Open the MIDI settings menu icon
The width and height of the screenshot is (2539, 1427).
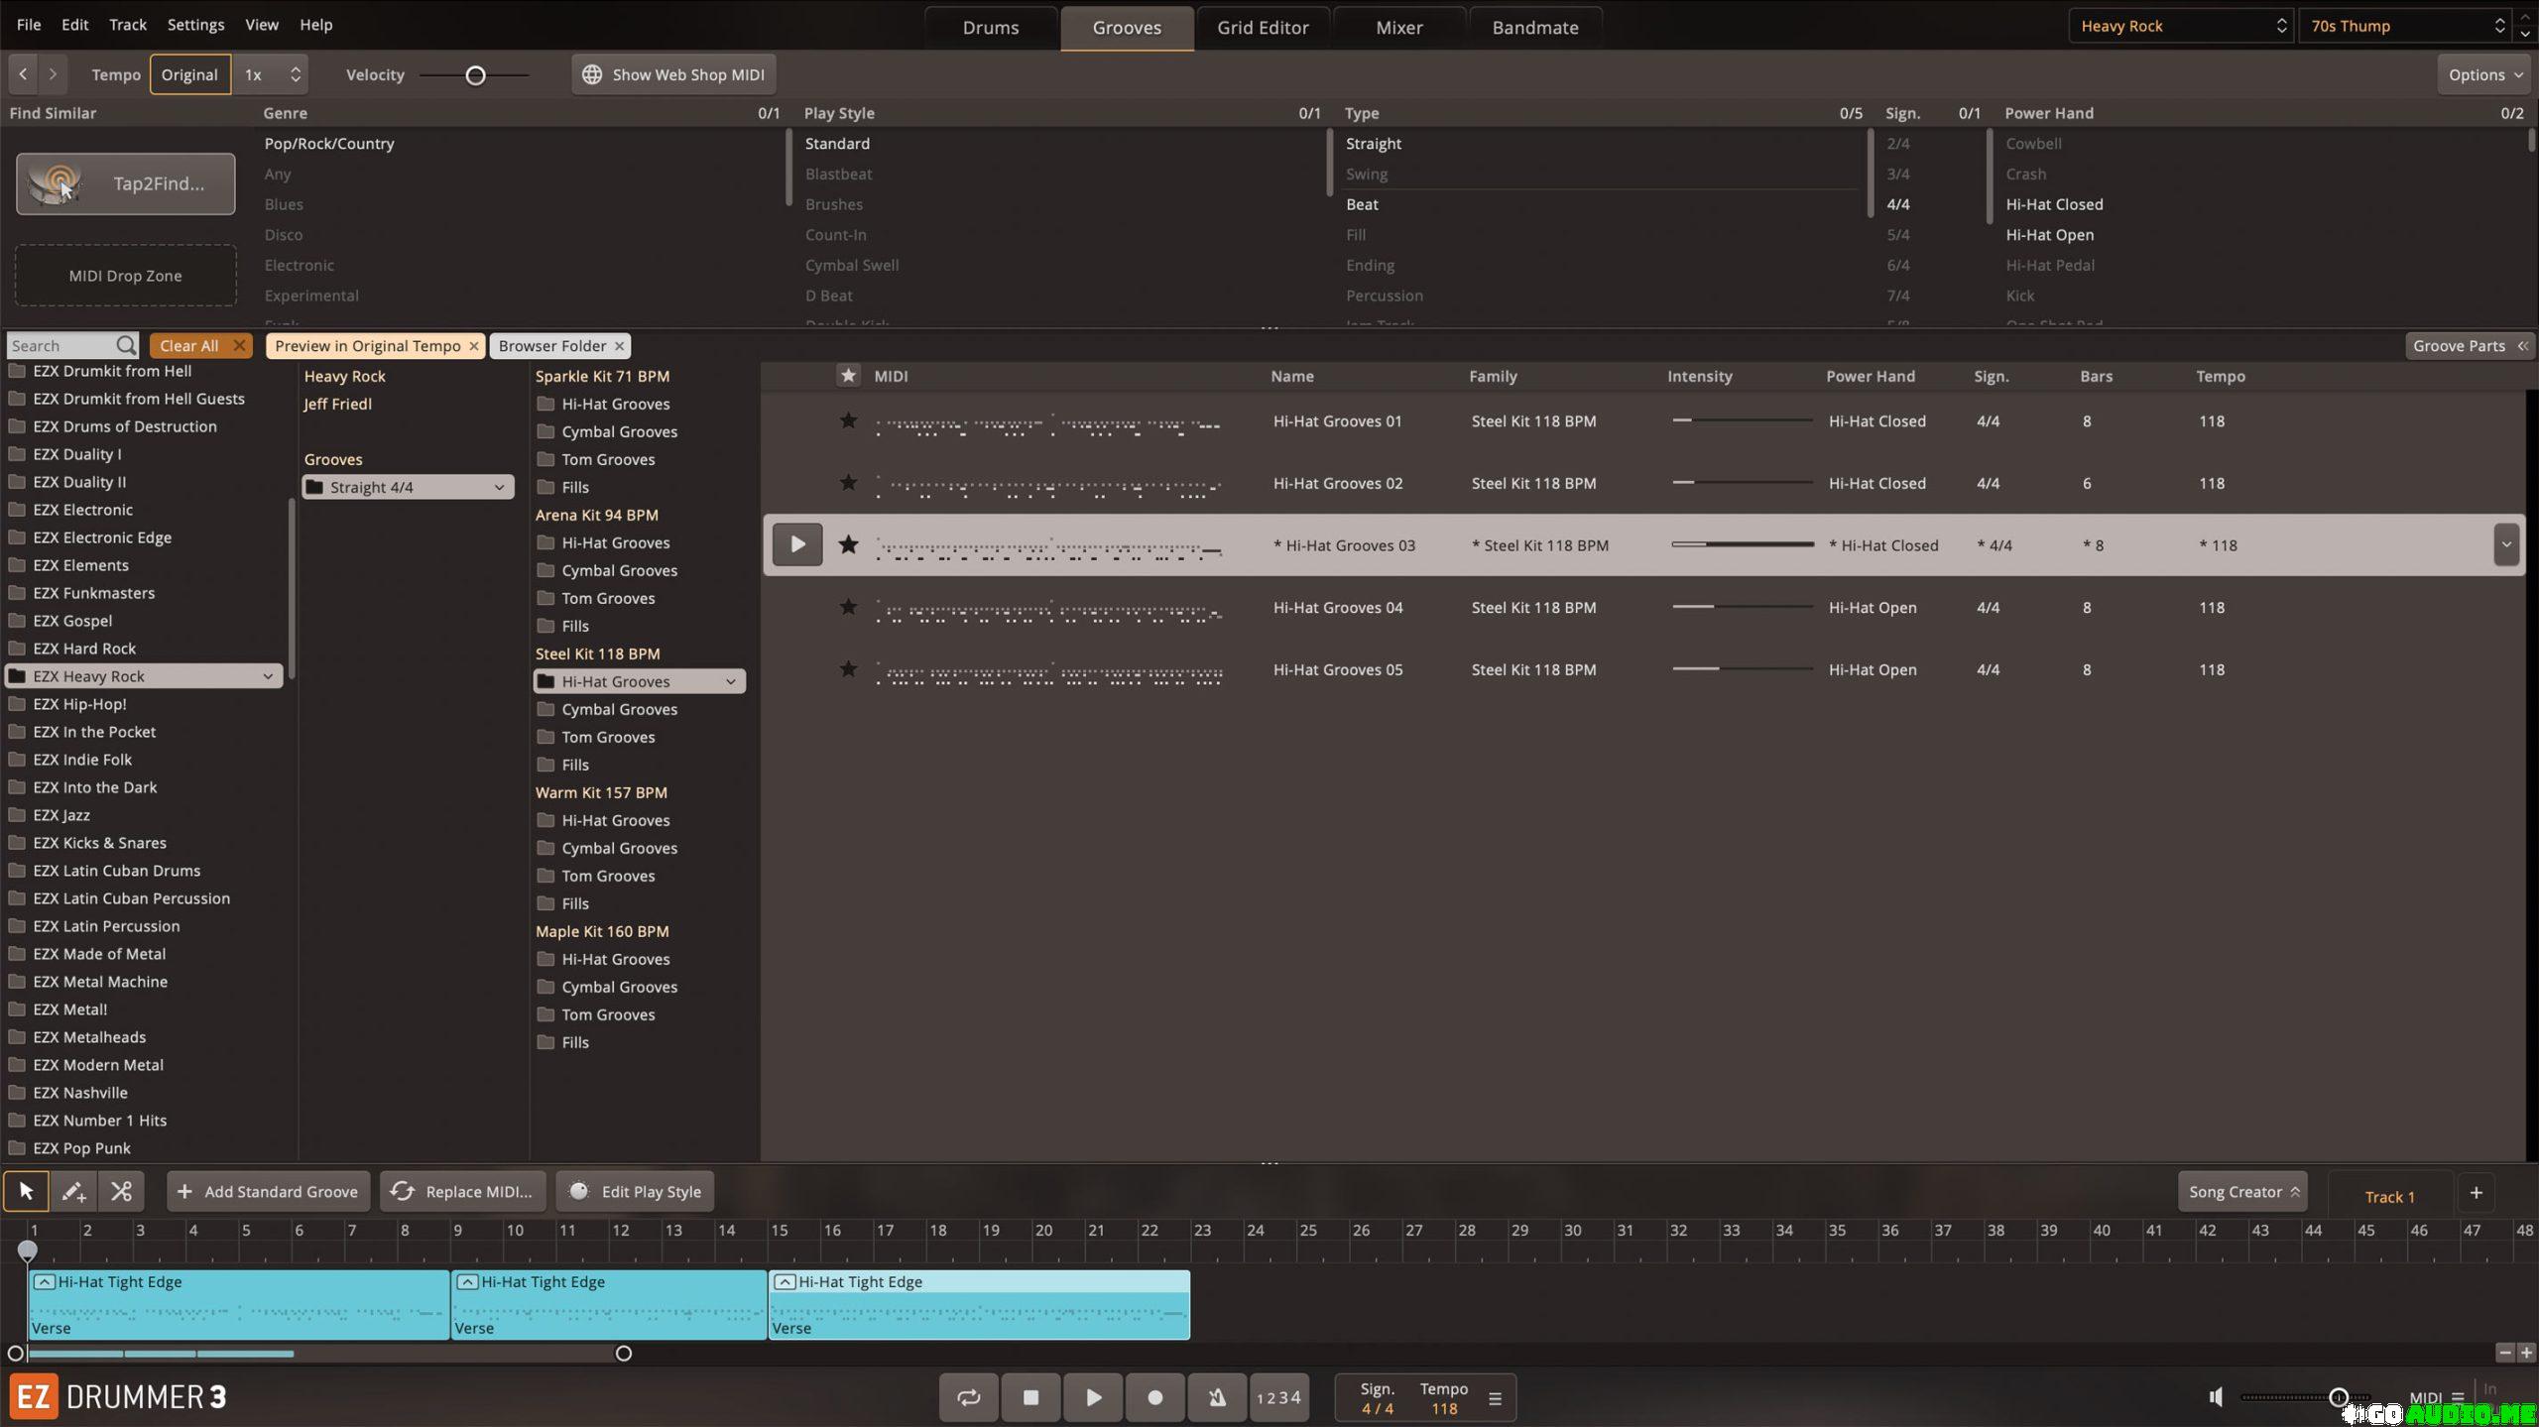(x=2458, y=1397)
